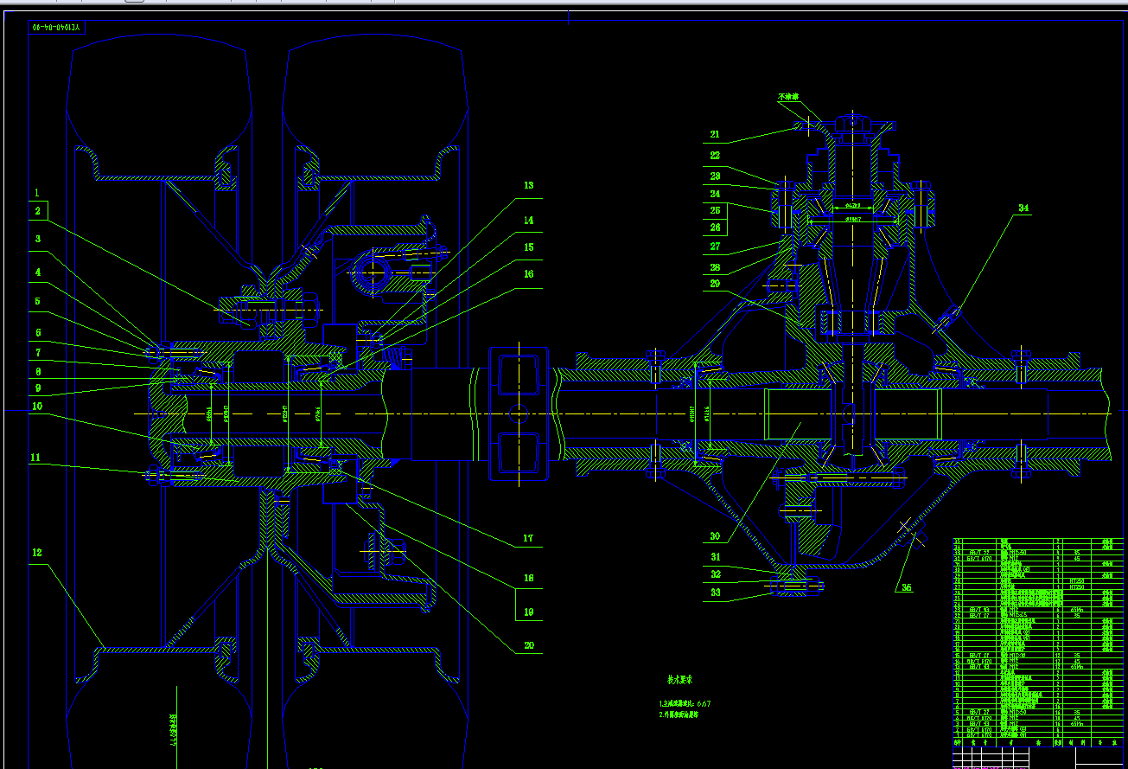This screenshot has height=769, width=1128.
Task: Click the technical requirement line containing 6.67
Action: coord(685,703)
